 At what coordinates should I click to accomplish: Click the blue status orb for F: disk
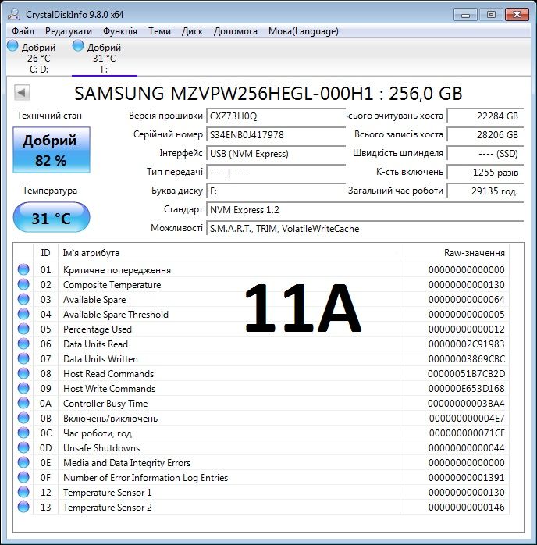click(78, 45)
